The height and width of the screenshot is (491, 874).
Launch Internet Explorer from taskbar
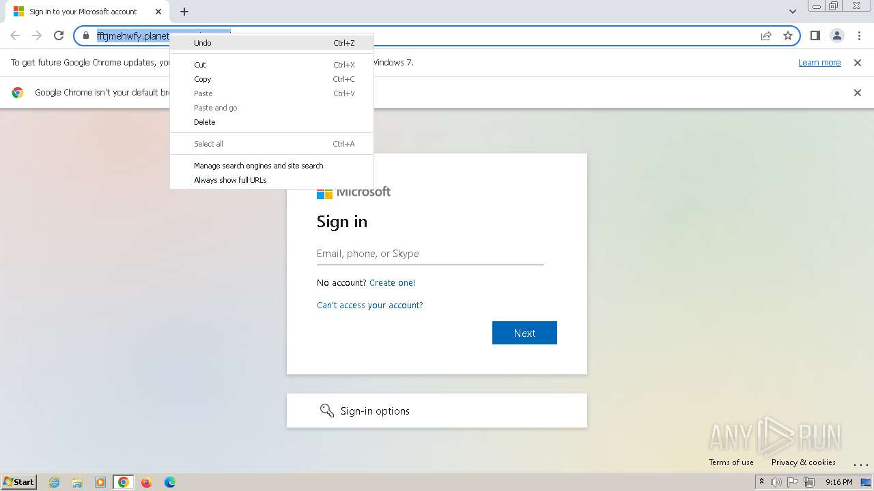tap(55, 482)
